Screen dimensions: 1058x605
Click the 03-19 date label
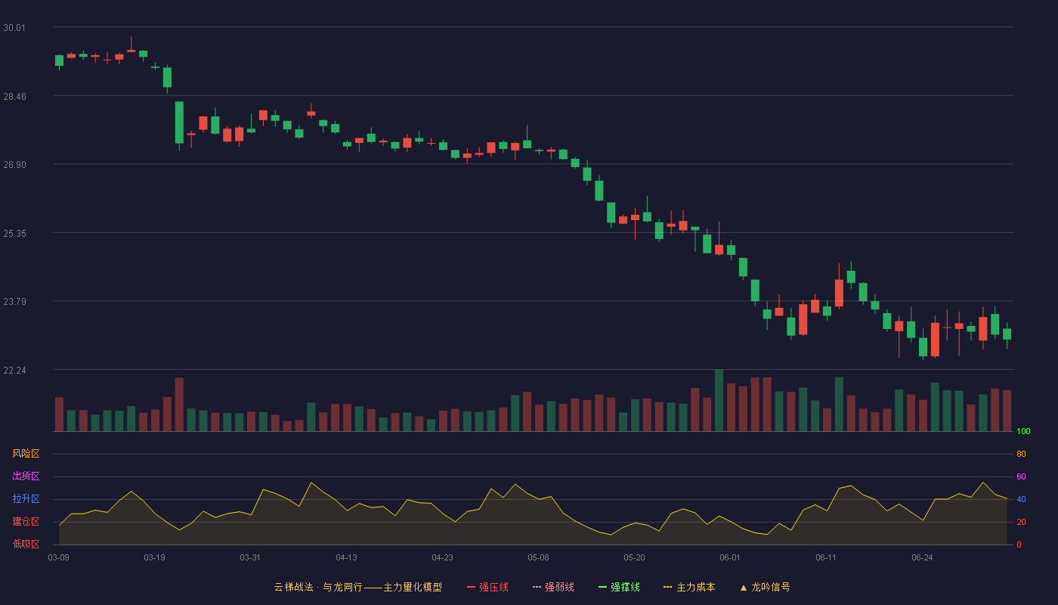(x=155, y=557)
